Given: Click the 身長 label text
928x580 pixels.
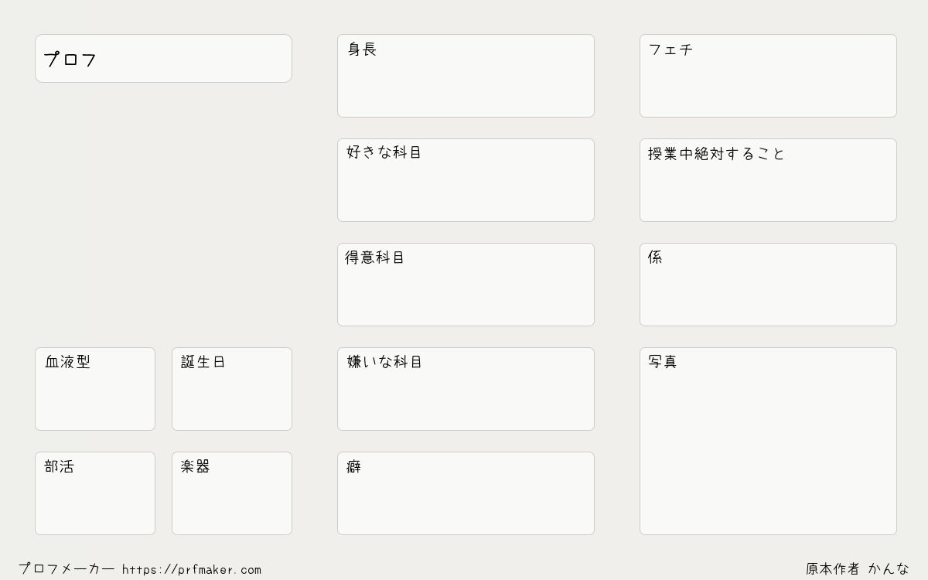Looking at the screenshot, I should click(362, 49).
